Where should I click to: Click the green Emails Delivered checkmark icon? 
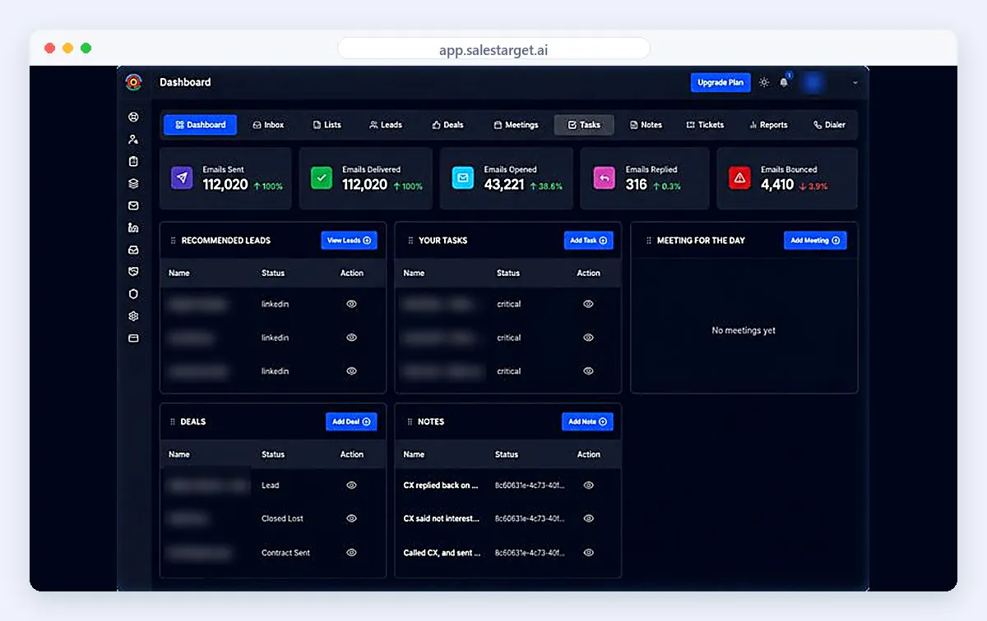coord(322,177)
